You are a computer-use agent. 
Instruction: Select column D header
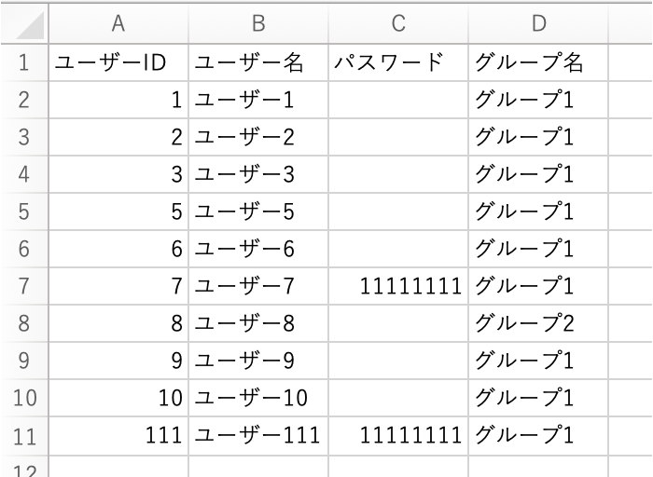(x=538, y=23)
